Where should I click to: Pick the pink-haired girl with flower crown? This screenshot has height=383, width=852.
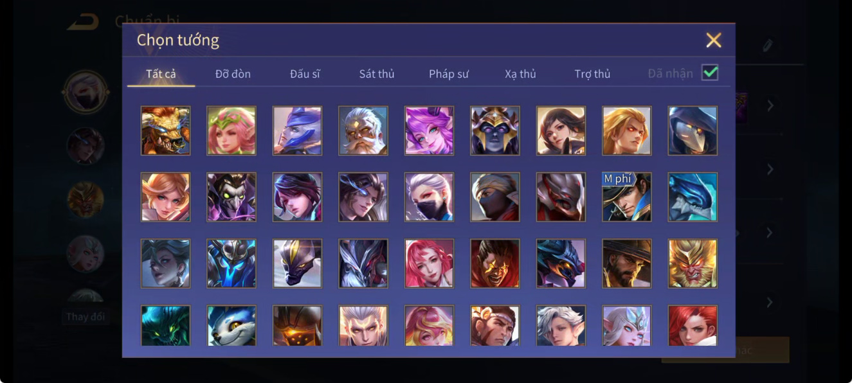click(x=231, y=130)
